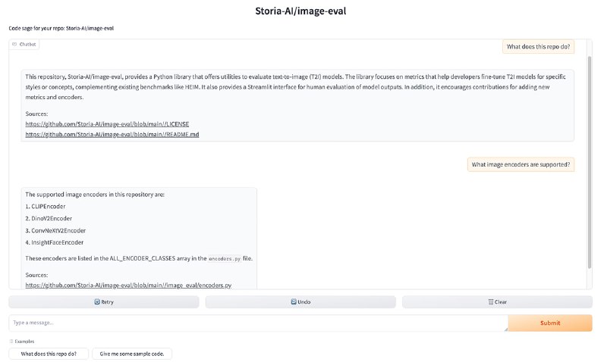Focus the 'Type a message...' input field

[x=258, y=323]
